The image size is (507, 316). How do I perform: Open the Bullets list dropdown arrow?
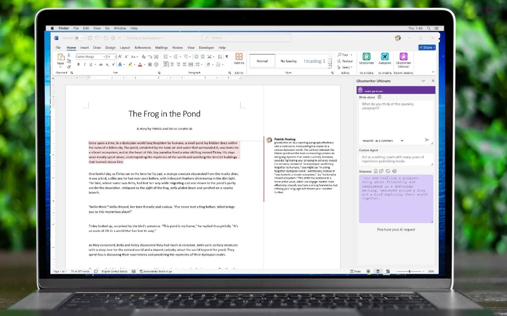(170, 57)
